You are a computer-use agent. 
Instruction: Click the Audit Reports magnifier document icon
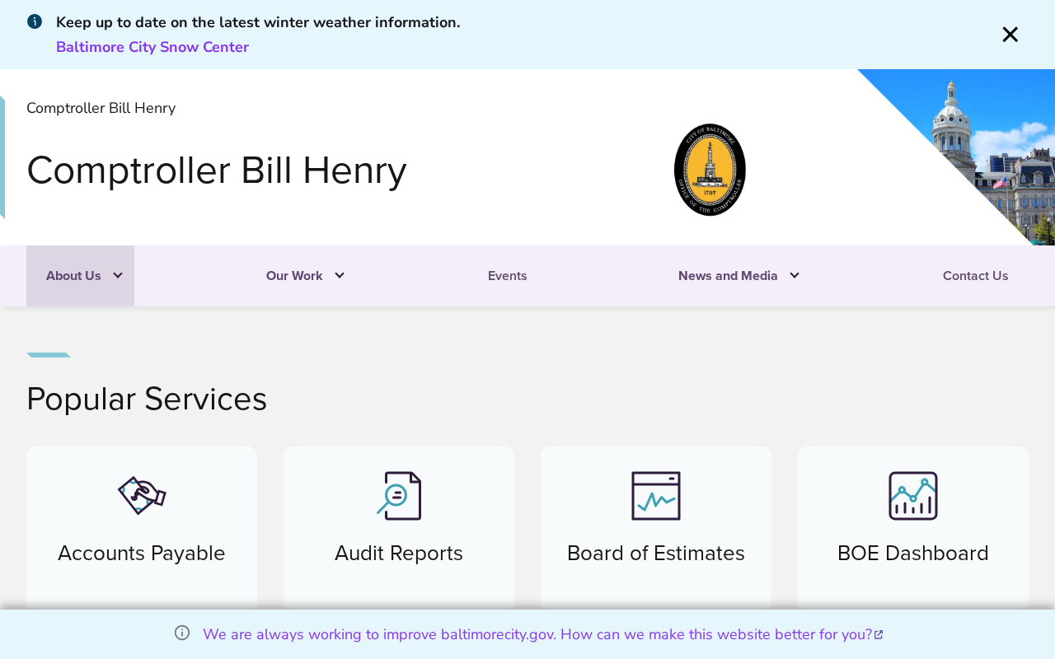click(399, 496)
